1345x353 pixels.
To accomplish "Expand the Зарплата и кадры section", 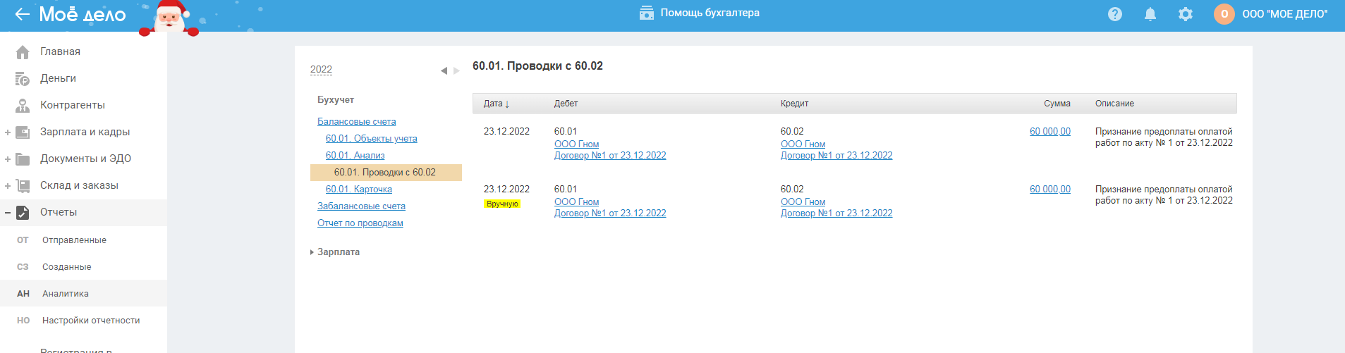I will (x=8, y=132).
